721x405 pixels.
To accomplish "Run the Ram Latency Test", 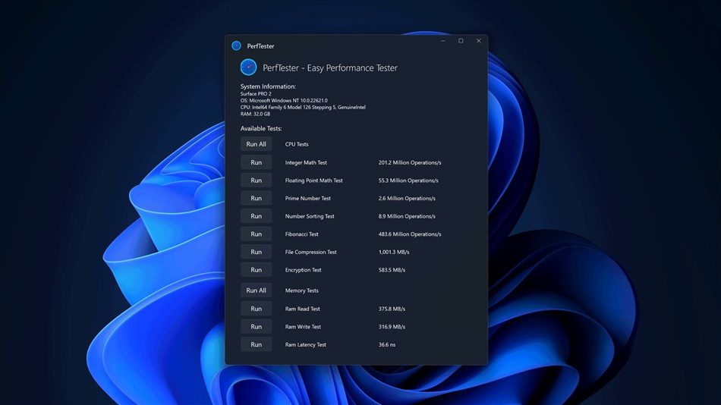I will tap(256, 344).
